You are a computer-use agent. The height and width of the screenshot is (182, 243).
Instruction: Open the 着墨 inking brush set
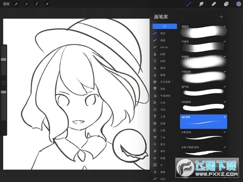163,75
